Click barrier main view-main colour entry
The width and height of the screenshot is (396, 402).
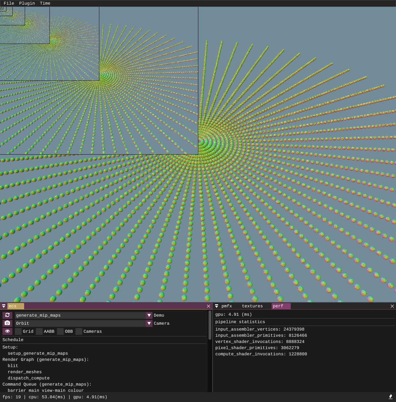pos(46,390)
